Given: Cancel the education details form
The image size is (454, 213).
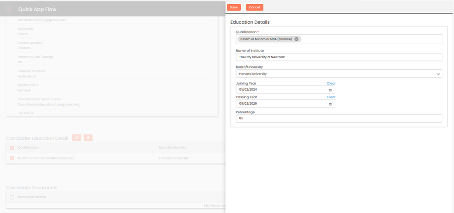Looking at the screenshot, I should pos(254,7).
